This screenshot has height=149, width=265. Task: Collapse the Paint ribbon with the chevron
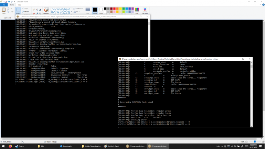click(x=261, y=5)
